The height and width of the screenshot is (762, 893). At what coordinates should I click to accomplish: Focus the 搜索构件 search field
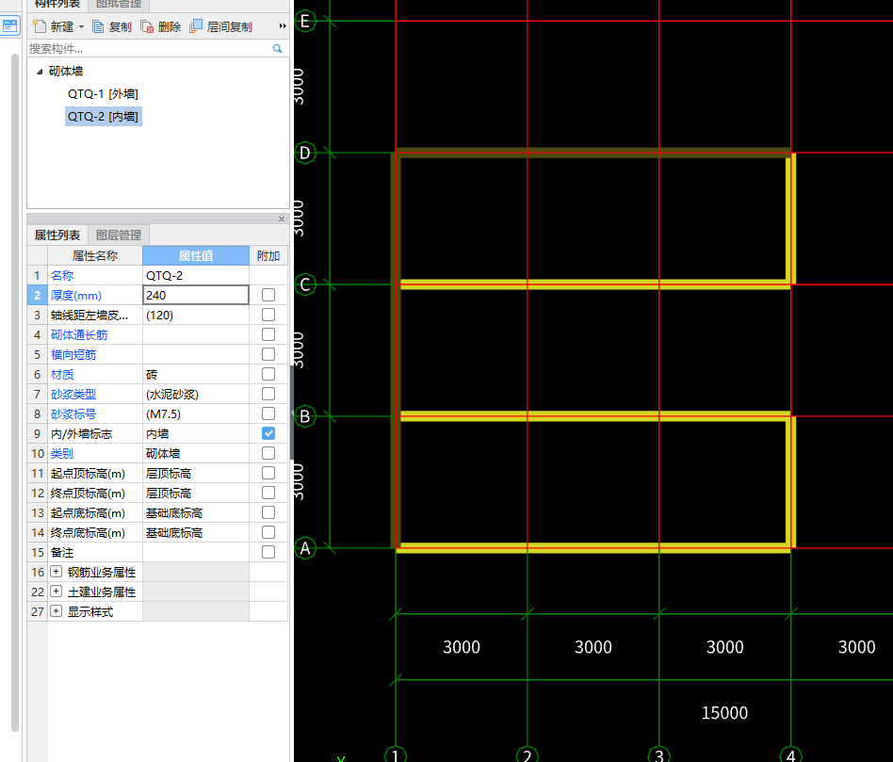click(149, 48)
